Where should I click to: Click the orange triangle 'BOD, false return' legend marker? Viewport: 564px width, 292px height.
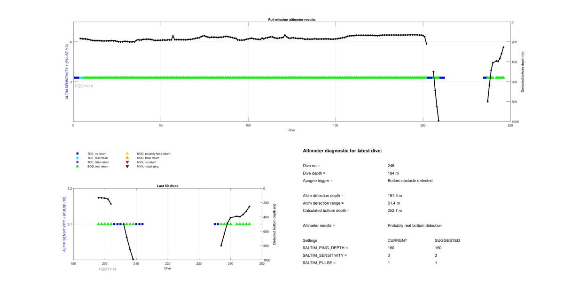(127, 158)
